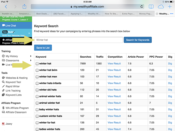Switch to the Extra Payc... tab

click(x=129, y=14)
